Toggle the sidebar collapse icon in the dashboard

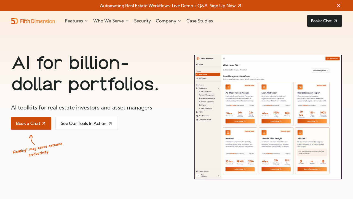[x=224, y=58]
